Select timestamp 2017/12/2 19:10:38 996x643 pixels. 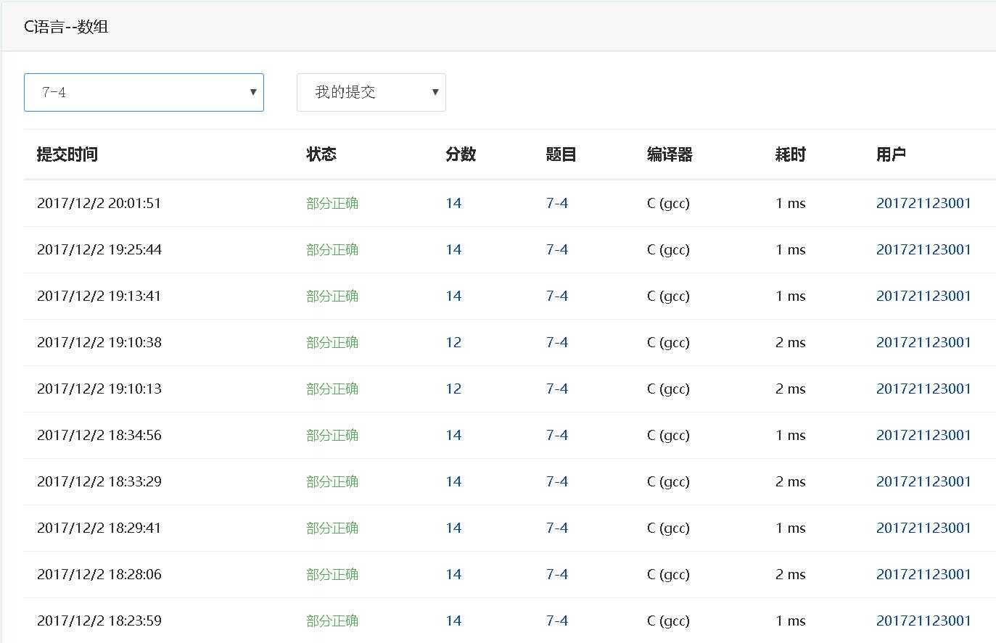(x=99, y=342)
